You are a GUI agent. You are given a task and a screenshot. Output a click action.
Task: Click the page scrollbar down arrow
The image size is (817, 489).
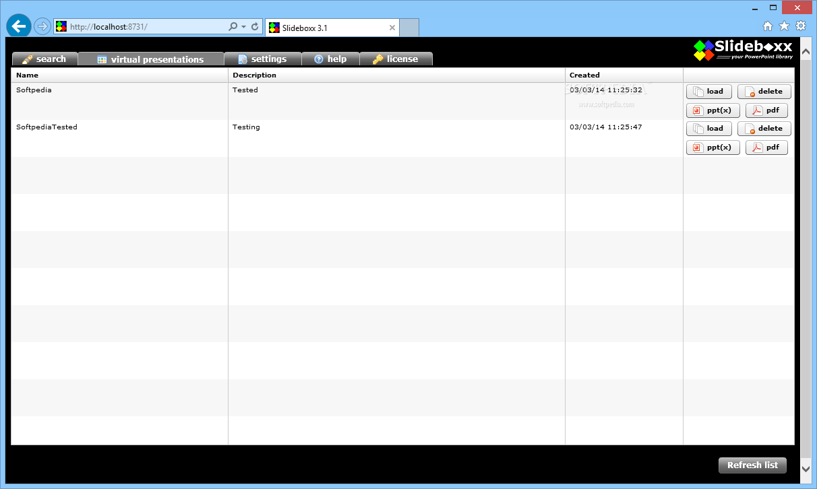click(x=806, y=468)
